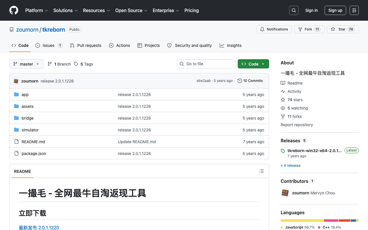
Task: Click the Sign in link
Action: tap(311, 10)
